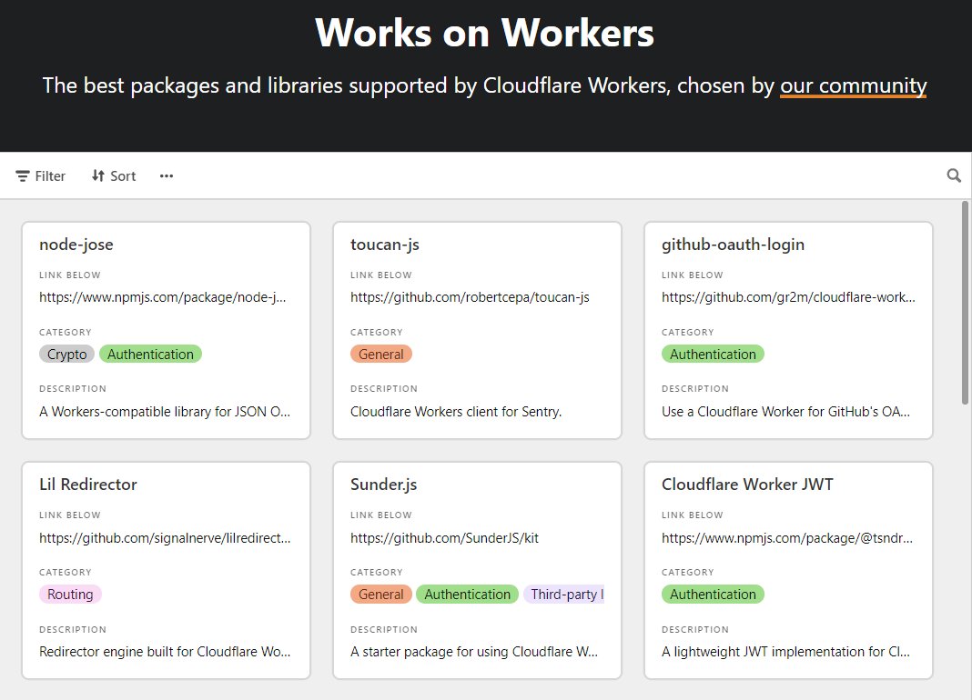Open the gr2m cloudflare-worker GitHub link
This screenshot has height=700, width=972.
click(x=788, y=297)
